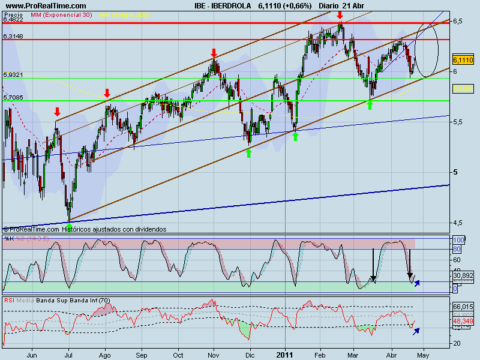Click the Feb label on time axis

coord(320,355)
